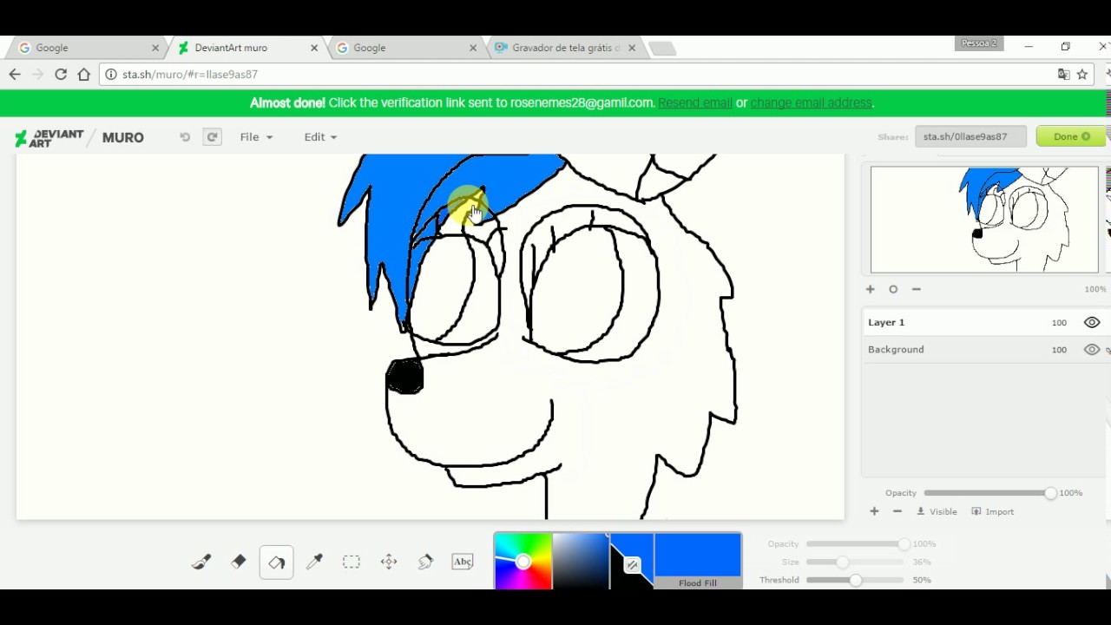Switch to Gravador de tela grátis tab

[566, 48]
